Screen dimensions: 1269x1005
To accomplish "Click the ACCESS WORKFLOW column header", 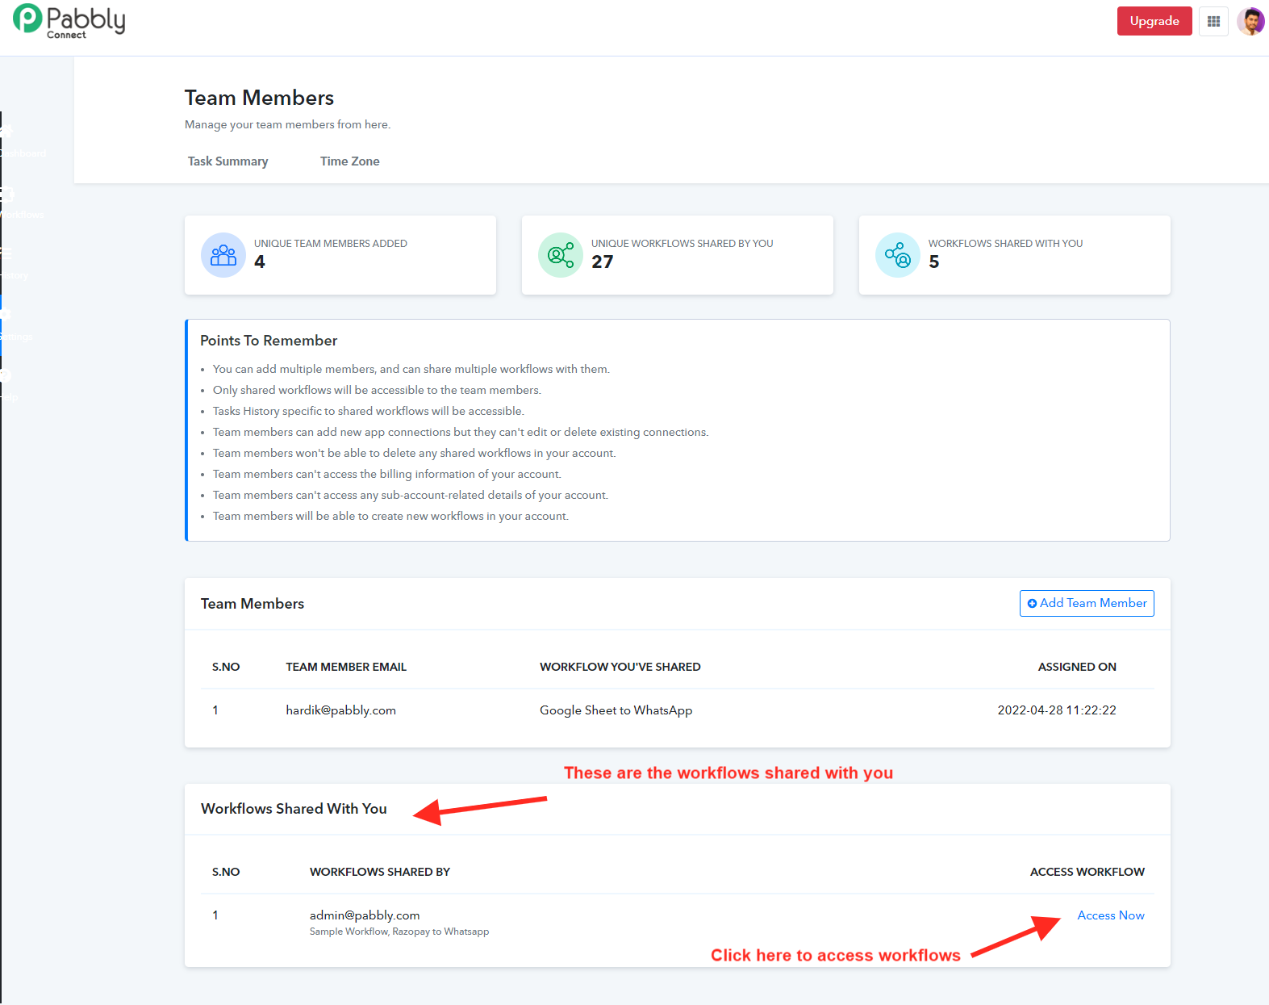I will pos(1087,872).
